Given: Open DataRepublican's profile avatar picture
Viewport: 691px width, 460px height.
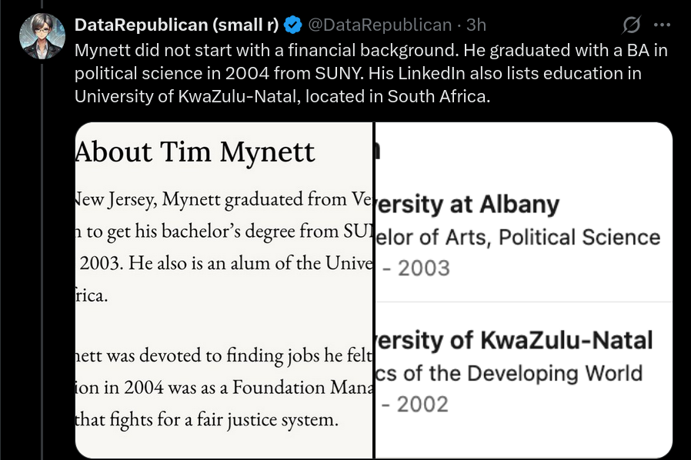Looking at the screenshot, I should click(x=42, y=36).
